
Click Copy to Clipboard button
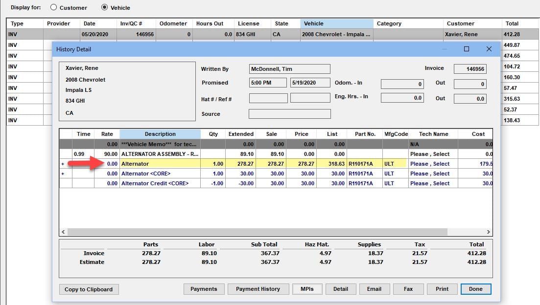89,289
